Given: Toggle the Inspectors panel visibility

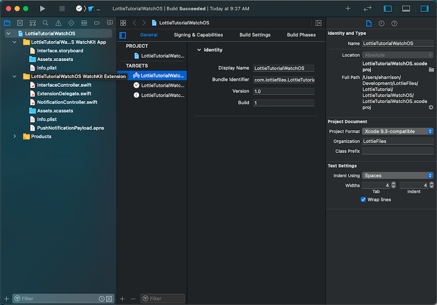Looking at the screenshot, I should (424, 9).
